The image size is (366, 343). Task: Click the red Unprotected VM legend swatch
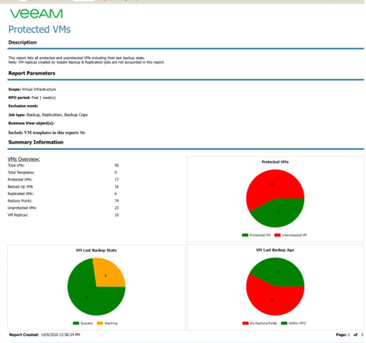[278, 235]
